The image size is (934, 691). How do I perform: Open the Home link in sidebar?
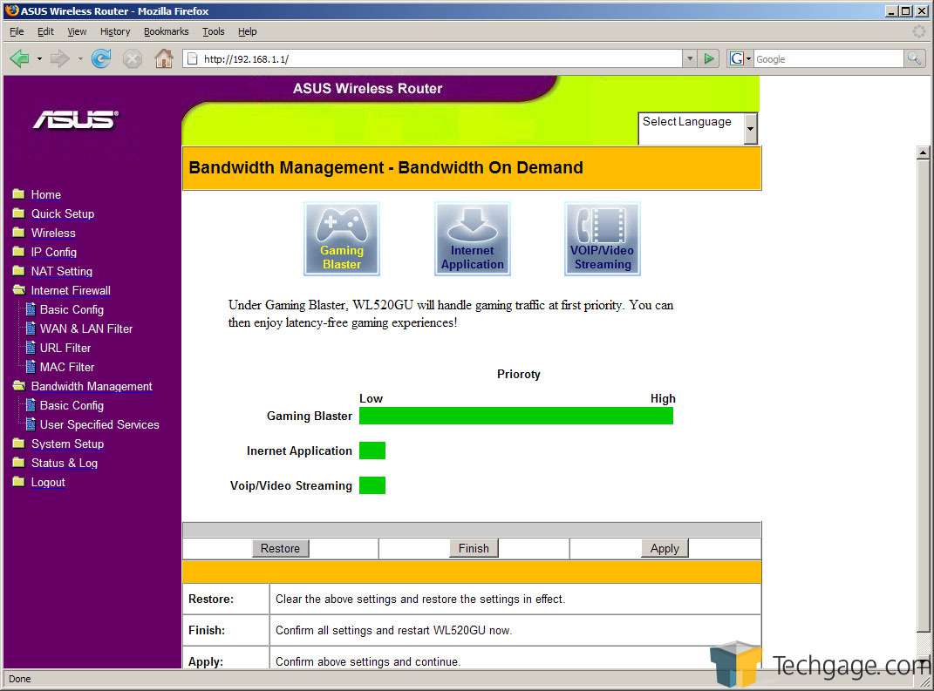coord(46,194)
